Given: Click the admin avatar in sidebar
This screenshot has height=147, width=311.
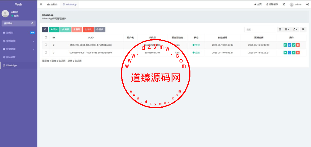Looking at the screenshot, I should tap(5, 14).
